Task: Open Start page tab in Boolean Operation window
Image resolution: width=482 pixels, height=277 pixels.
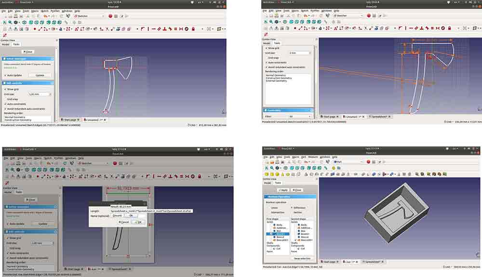Action: click(330, 262)
